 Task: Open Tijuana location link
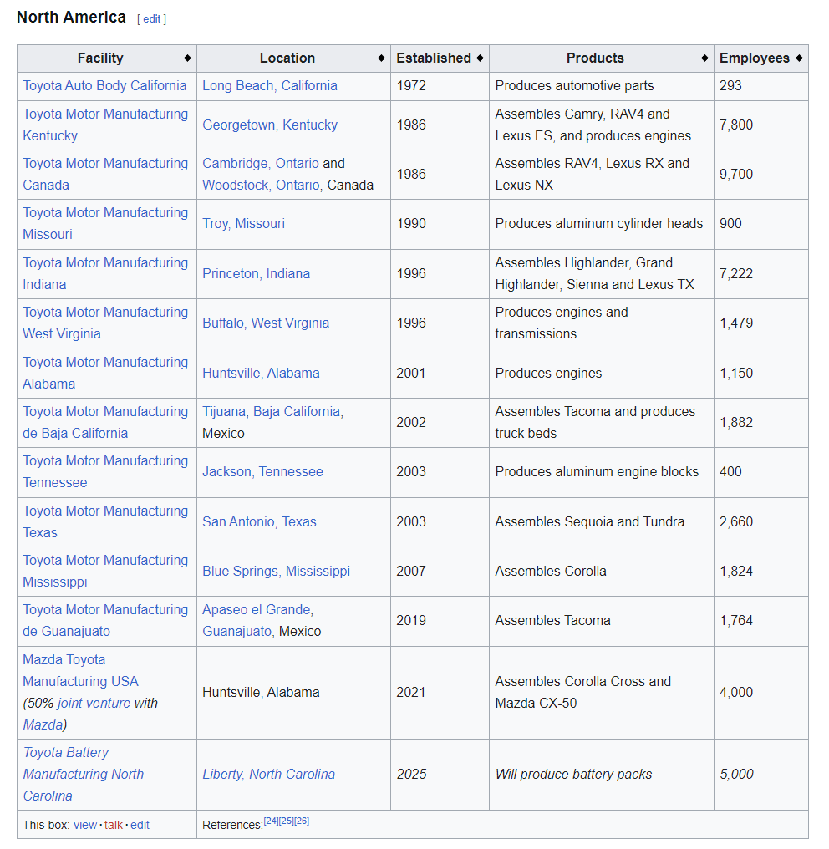tap(224, 411)
